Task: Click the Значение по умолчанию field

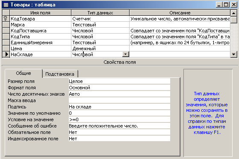Action: (x=119, y=113)
